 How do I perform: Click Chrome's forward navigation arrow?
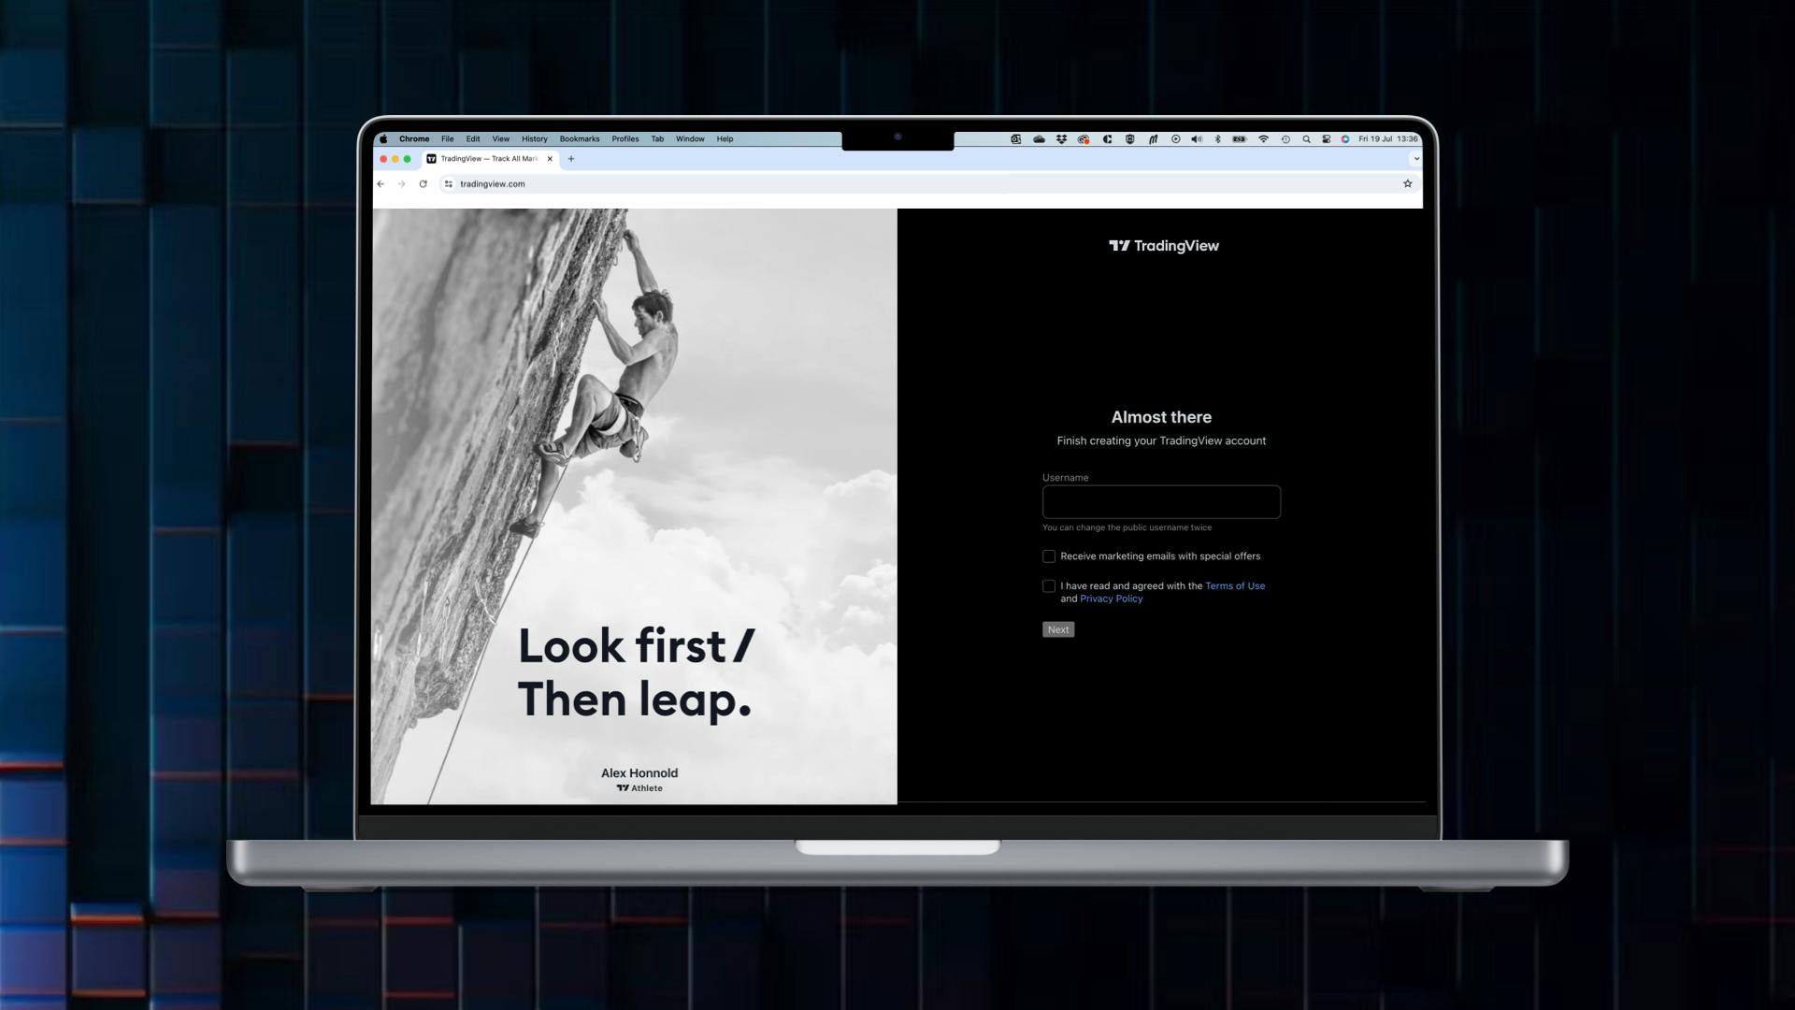pos(402,184)
